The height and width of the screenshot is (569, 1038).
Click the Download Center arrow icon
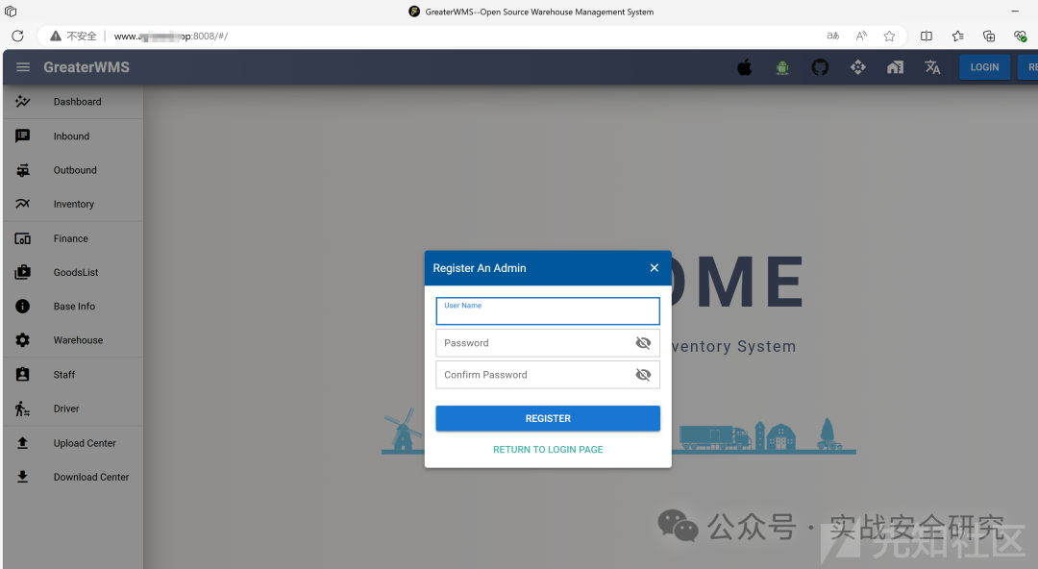coord(22,477)
